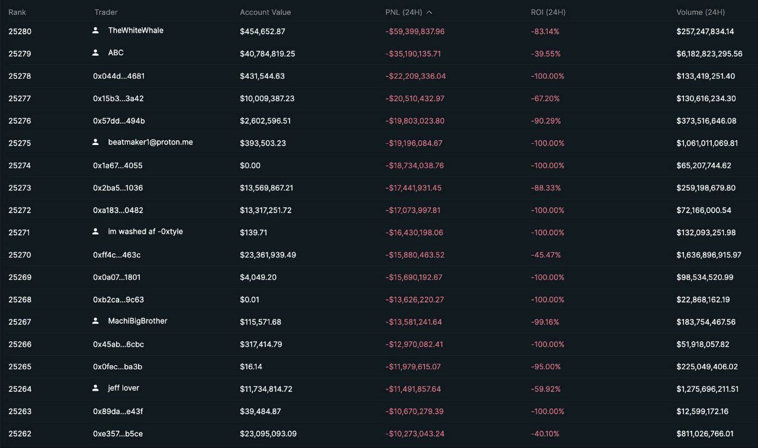758x448 pixels.
Task: Sort by the Account Value header
Action: click(265, 12)
